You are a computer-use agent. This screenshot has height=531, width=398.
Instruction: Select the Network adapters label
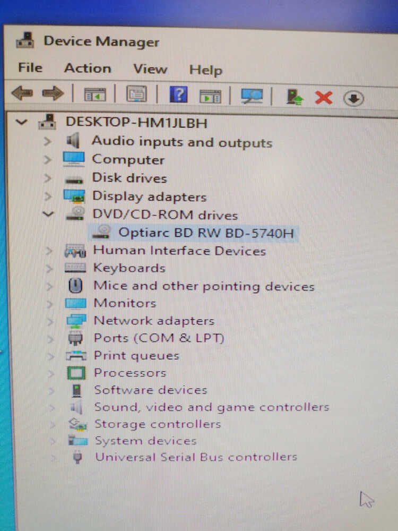click(154, 321)
